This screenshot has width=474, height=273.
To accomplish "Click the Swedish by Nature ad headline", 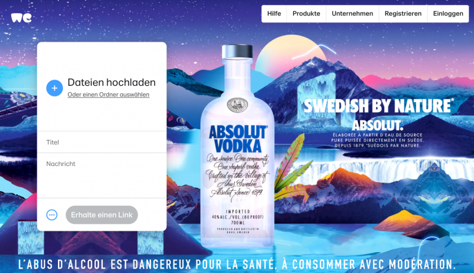I will coord(379,106).
